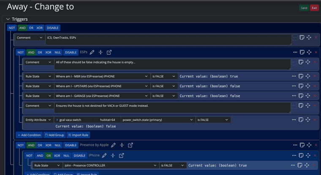Delete the GARAGE iPHONE condition
This screenshot has width=321, height=175.
[x=315, y=96]
